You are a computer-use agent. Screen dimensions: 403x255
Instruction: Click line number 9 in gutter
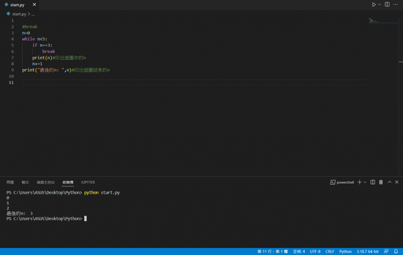[x=12, y=70]
